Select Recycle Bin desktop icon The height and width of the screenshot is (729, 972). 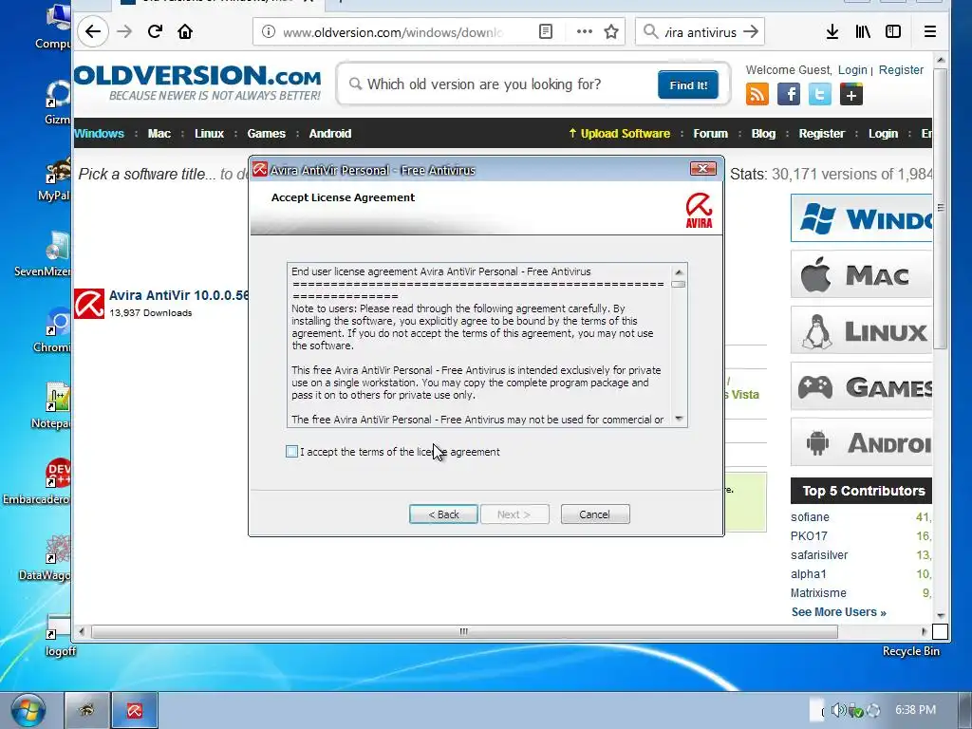[x=910, y=651]
